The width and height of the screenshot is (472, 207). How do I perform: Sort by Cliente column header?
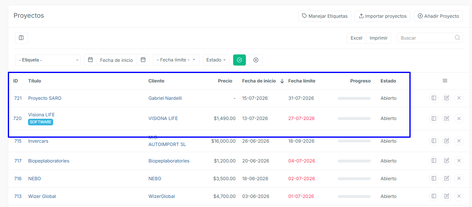tap(157, 81)
